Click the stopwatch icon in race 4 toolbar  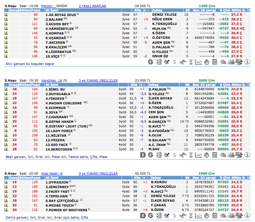(x=207, y=62)
